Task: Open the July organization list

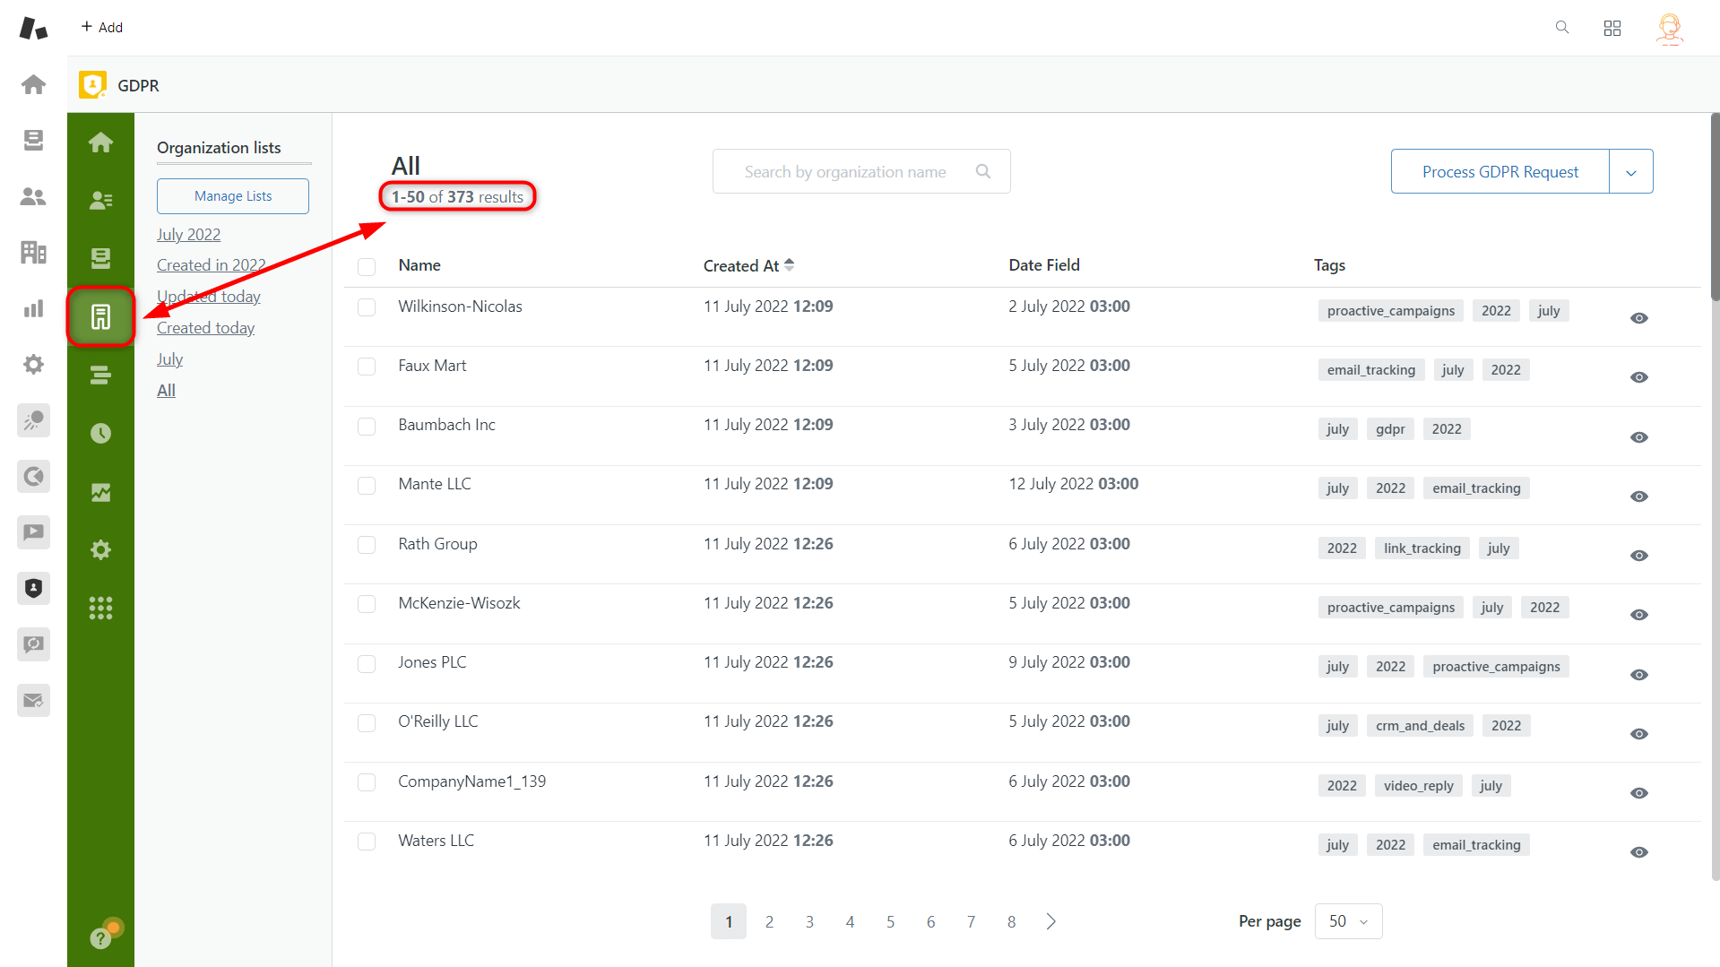Action: [169, 359]
